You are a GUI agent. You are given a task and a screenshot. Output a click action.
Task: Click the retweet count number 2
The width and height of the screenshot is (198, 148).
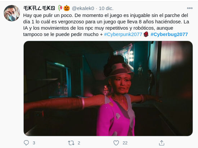tap(79, 143)
